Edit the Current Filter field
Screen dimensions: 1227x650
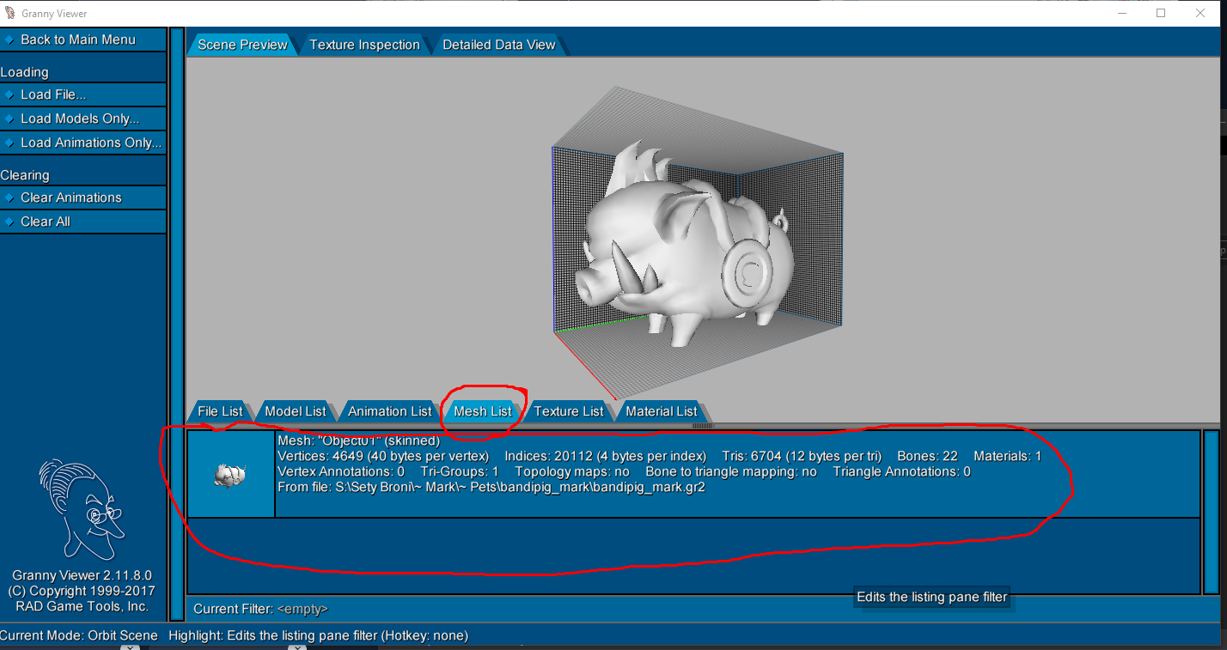[302, 609]
